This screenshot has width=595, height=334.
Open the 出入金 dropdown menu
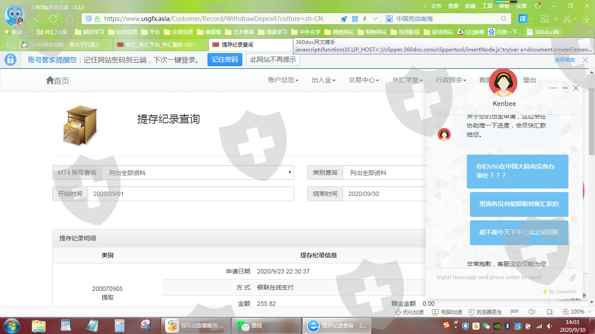323,80
